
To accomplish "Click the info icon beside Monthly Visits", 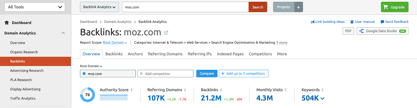I will (286, 90).
